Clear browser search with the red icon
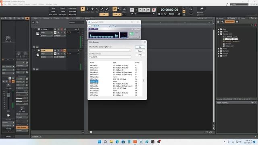This screenshot has height=145, width=258. (255, 25)
